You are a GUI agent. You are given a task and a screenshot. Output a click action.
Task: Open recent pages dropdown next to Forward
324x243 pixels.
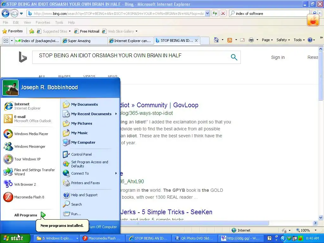[21, 14]
